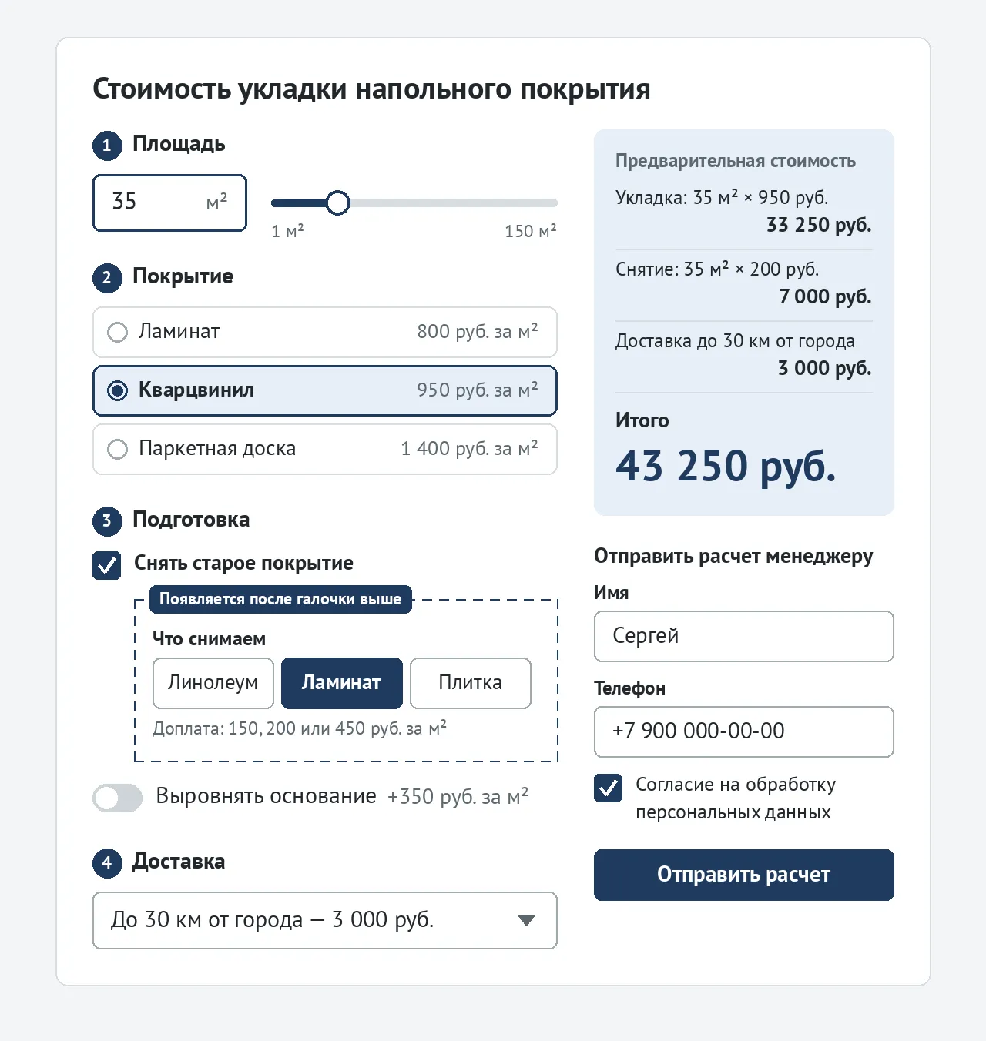Click the area slider handle
This screenshot has height=1041, width=986.
click(x=337, y=203)
